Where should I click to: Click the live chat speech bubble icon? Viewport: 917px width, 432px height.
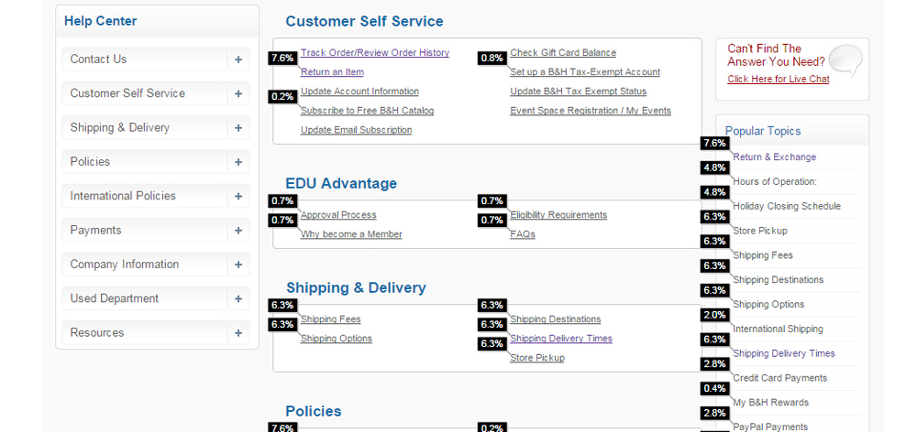tap(845, 60)
